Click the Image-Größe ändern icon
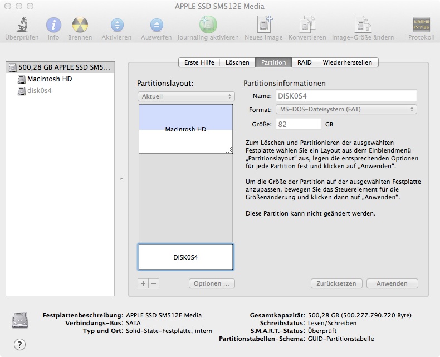 (363, 25)
